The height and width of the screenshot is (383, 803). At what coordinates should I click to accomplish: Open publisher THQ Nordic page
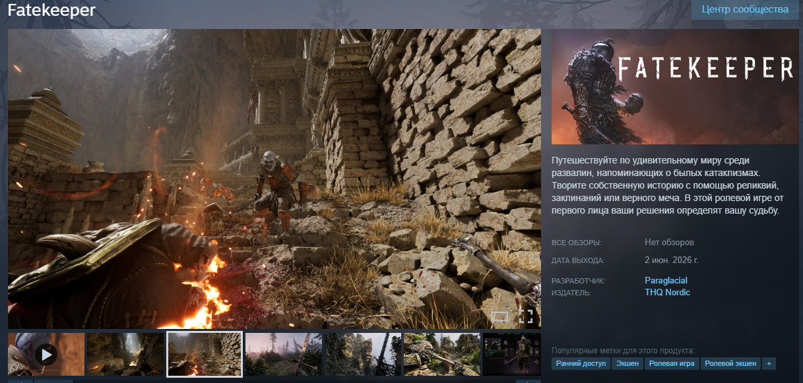667,292
